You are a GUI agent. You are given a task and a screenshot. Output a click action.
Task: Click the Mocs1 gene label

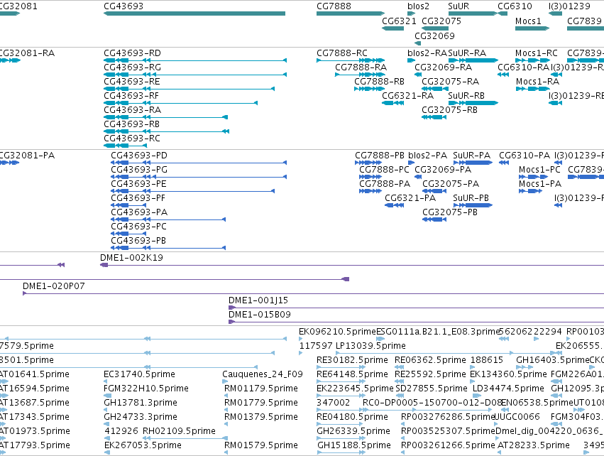tap(528, 21)
